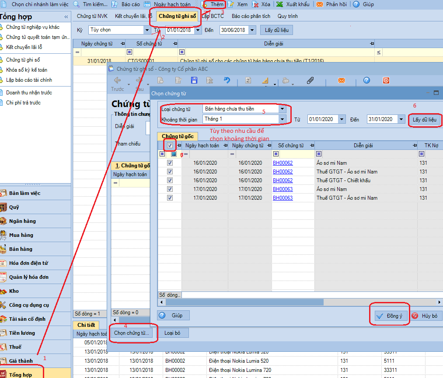Image resolution: width=443 pixels, height=378 pixels.
Task: Click Xuất khẩu in top toolbar
Action: pos(293,4)
